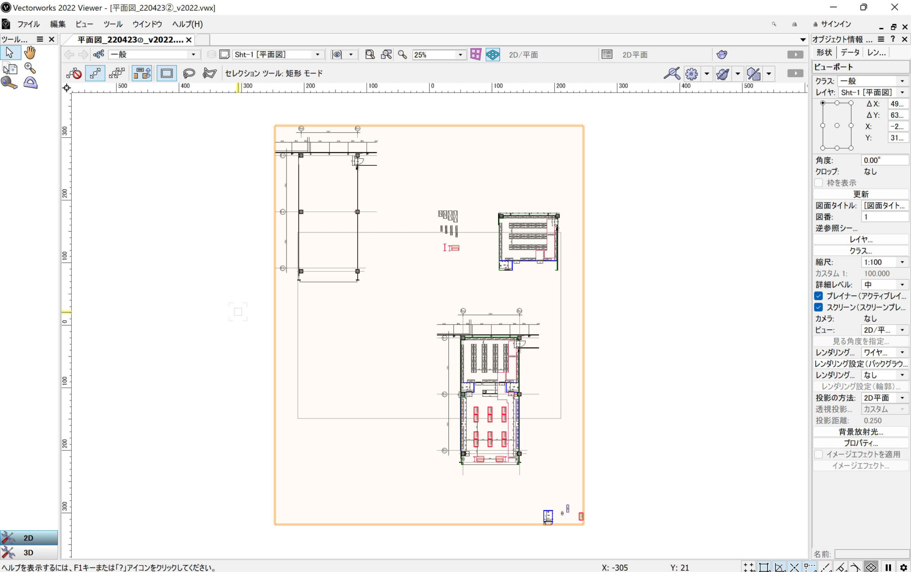The width and height of the screenshot is (911, 572).
Task: Click the lasso mode icon in the mode bar
Action: click(x=189, y=73)
